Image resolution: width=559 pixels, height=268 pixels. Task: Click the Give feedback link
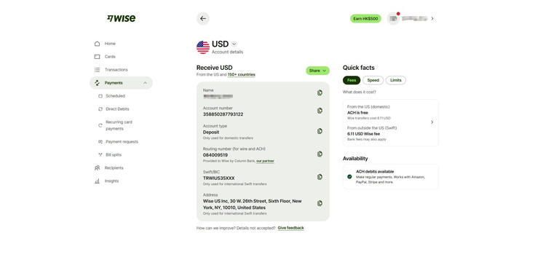290,228
